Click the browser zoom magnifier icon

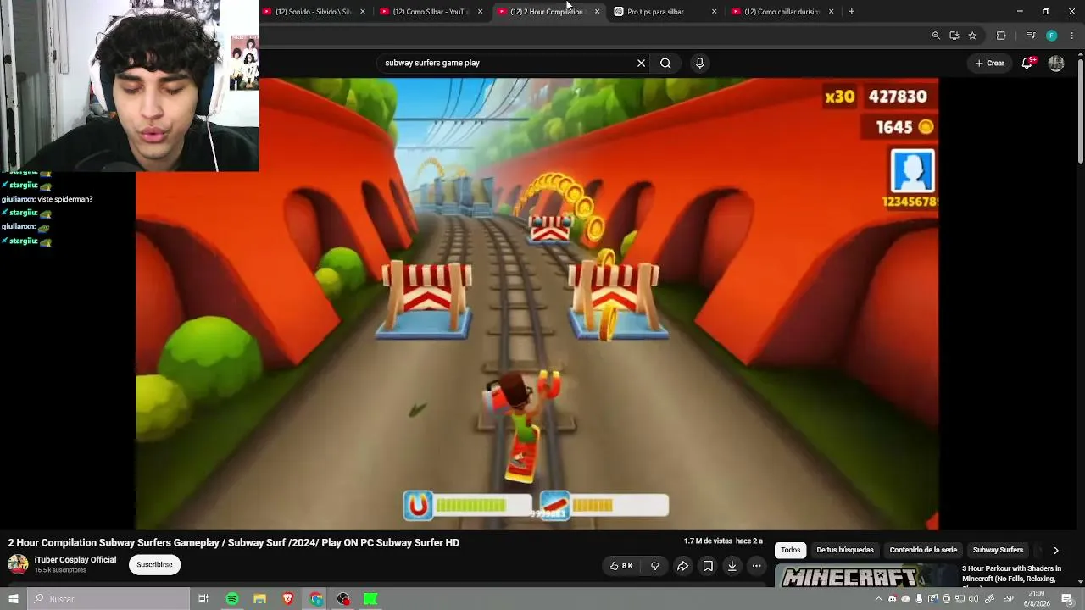pos(936,36)
